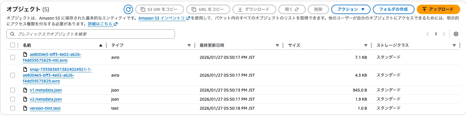Select the checkbox for version-hint.text
This screenshot has height=117, width=466.
point(12,108)
